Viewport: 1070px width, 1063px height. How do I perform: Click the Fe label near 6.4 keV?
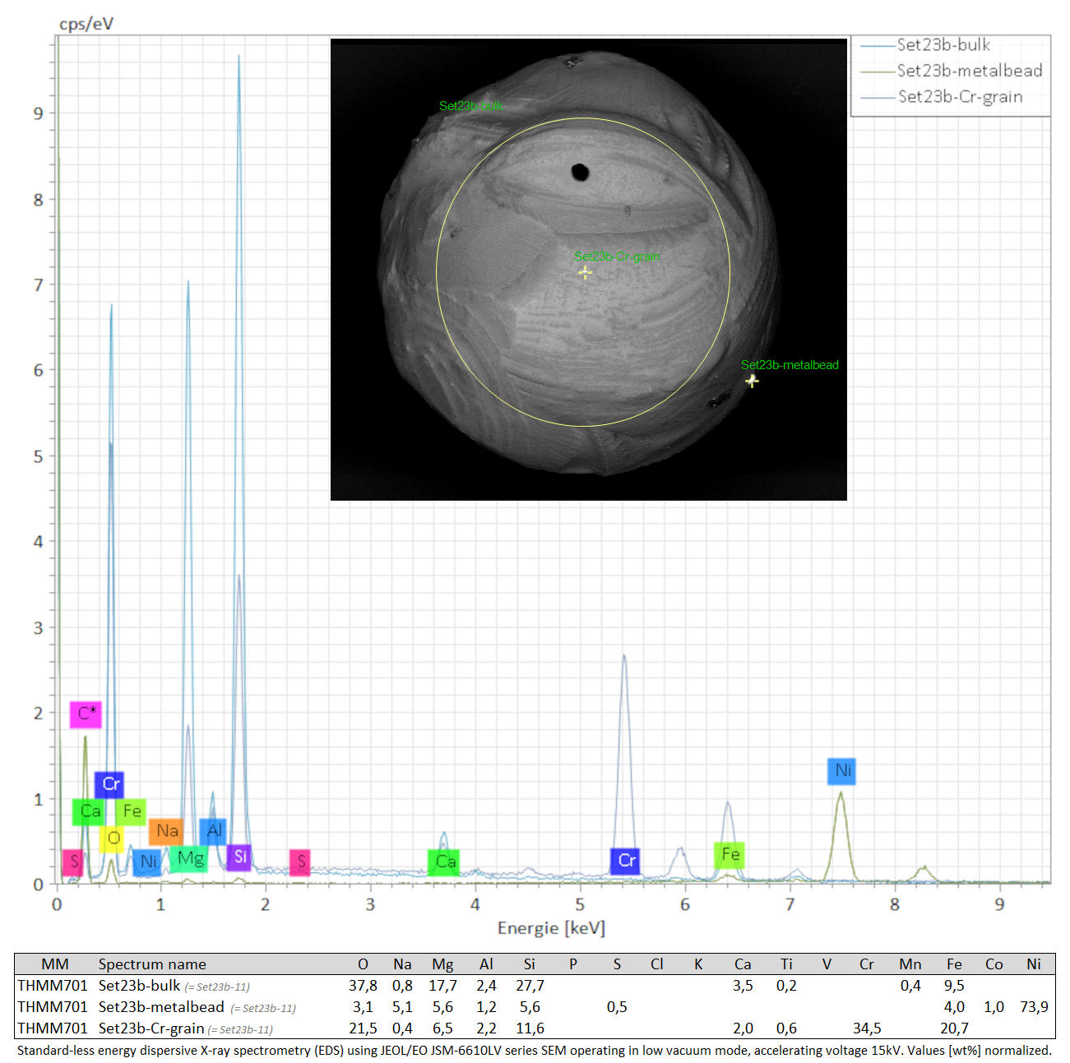coord(730,855)
